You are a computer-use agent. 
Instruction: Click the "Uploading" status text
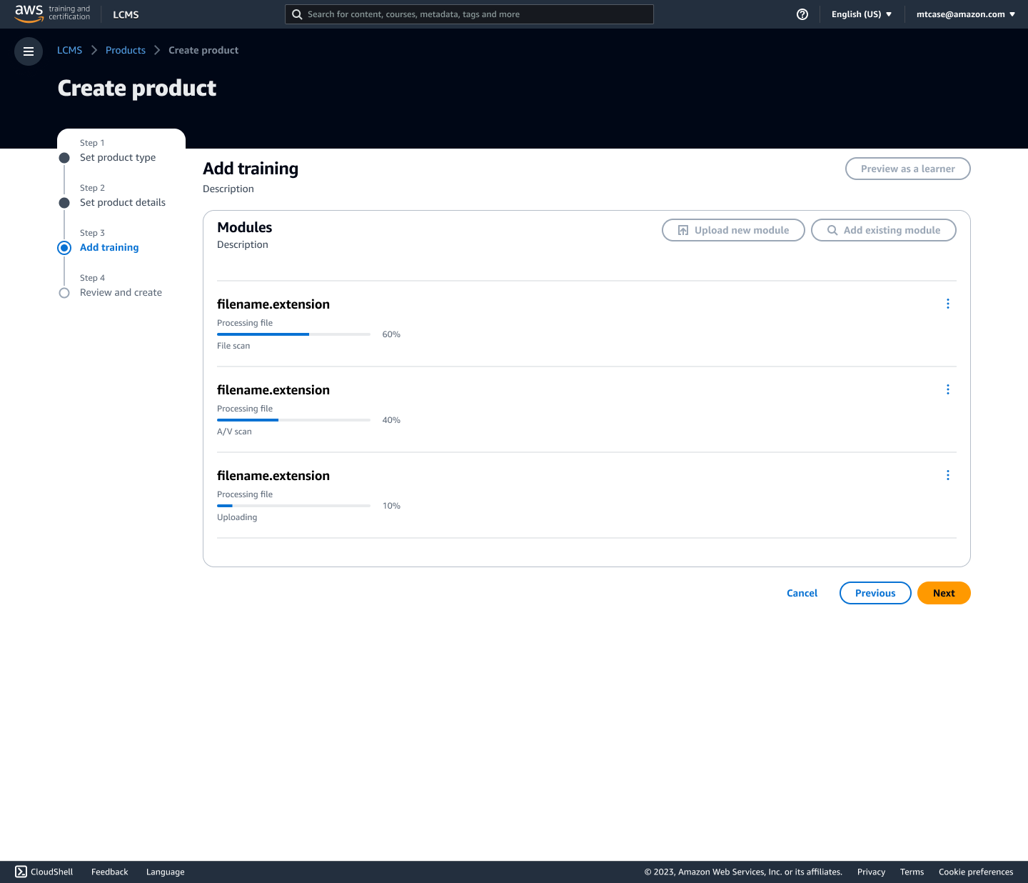237,517
